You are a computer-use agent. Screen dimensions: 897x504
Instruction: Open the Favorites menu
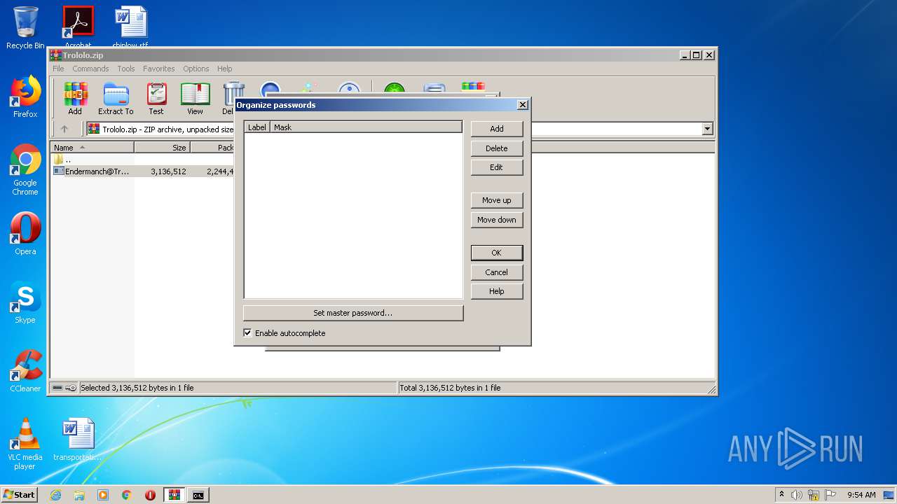159,69
